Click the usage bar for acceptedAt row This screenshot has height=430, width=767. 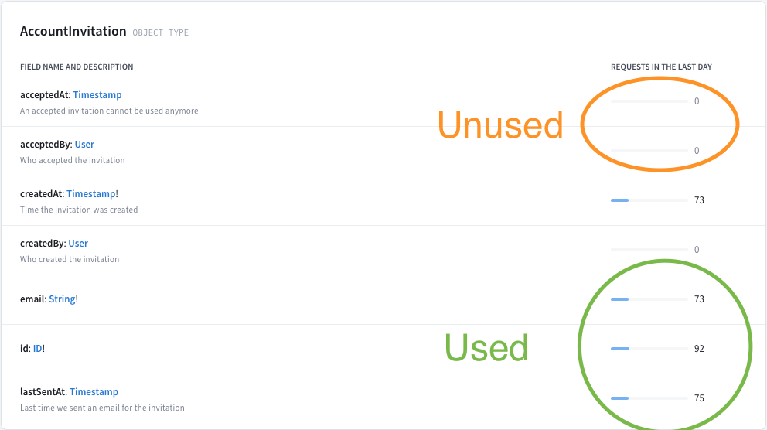649,101
